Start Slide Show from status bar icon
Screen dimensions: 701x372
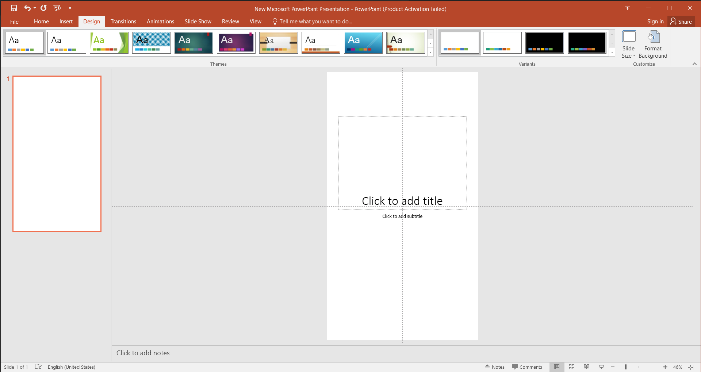click(601, 367)
